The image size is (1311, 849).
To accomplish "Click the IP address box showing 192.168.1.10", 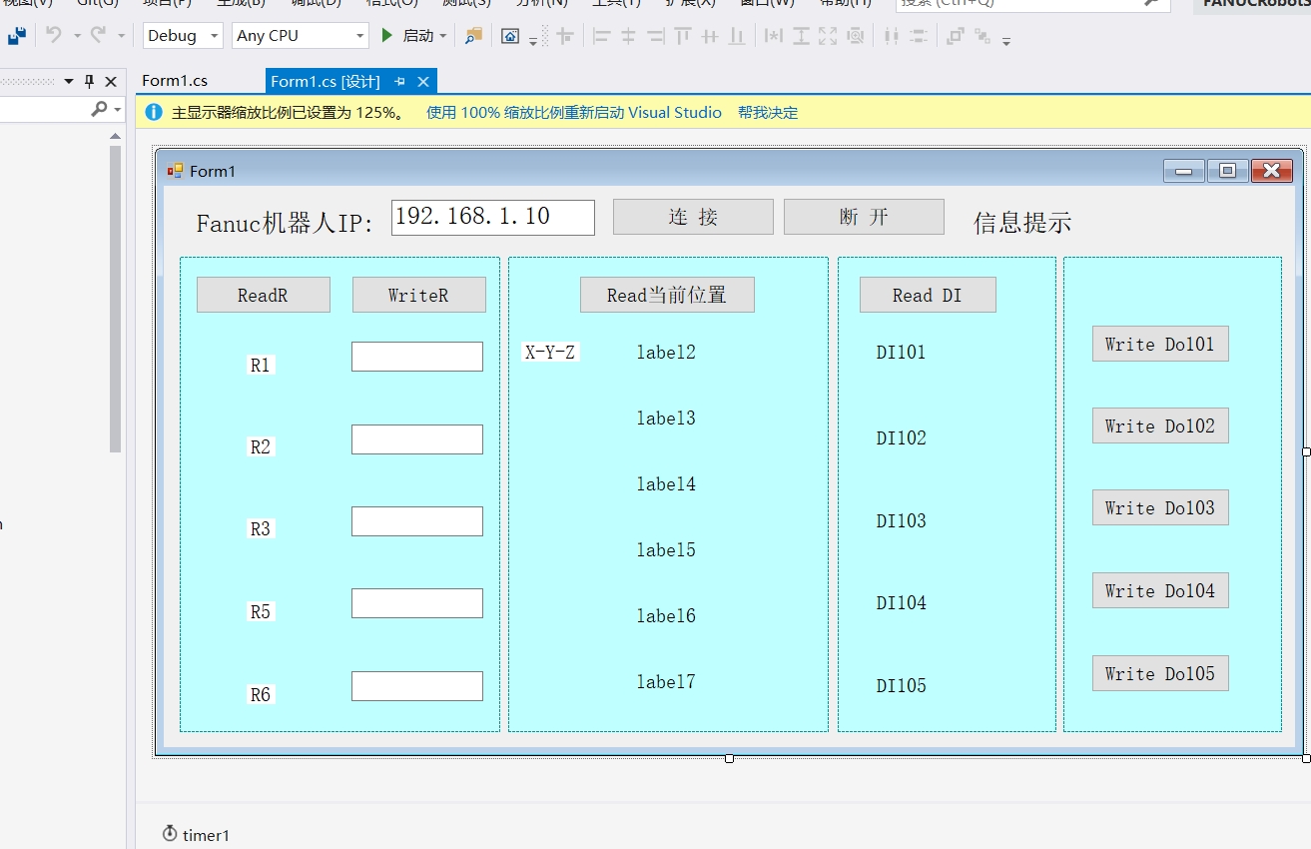I will coord(493,218).
